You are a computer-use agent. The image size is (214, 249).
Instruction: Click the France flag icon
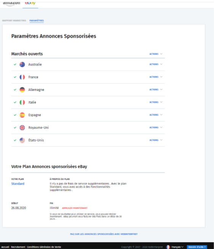pos(22,77)
